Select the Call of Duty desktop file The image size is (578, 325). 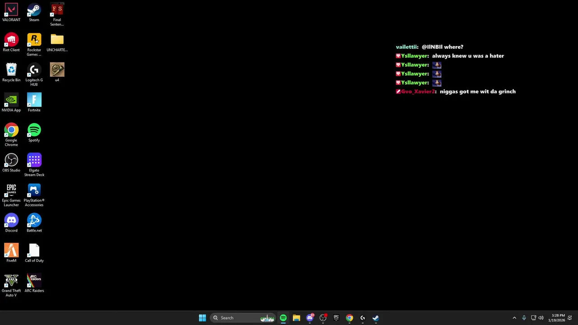click(34, 253)
